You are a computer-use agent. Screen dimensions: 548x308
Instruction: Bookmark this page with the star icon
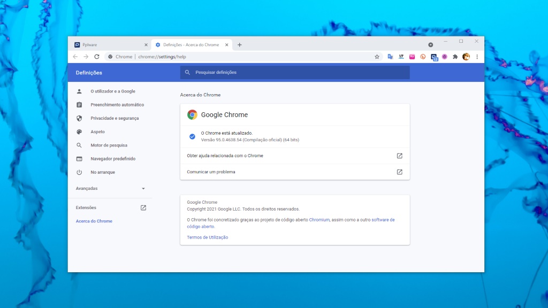377,57
